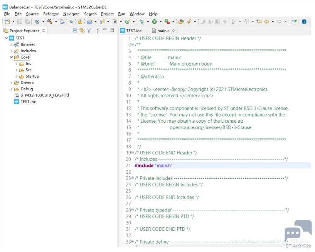Click the device configuration gear-pin icon
The height and width of the screenshot is (252, 315).
(80, 22)
